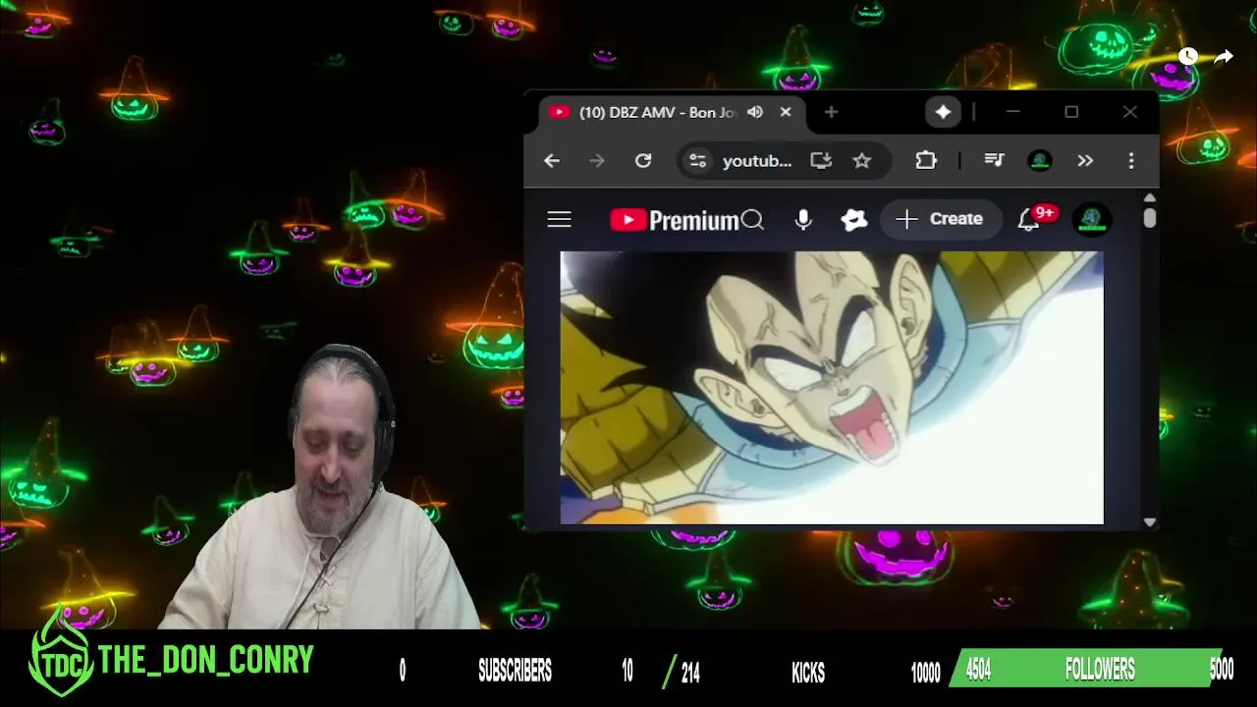Image resolution: width=1257 pixels, height=707 pixels.
Task: Click the Vegeta video player
Action: (832, 388)
